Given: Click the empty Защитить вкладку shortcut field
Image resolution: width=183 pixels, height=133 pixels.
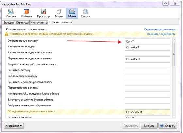Looking at the screenshot, I should [x=147, y=71].
